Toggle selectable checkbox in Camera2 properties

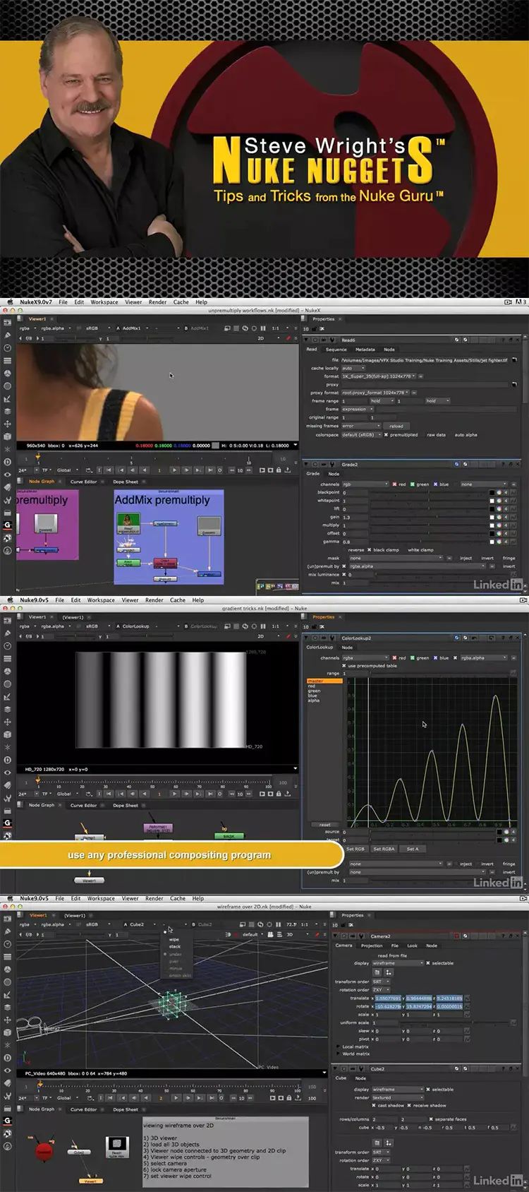click(428, 963)
